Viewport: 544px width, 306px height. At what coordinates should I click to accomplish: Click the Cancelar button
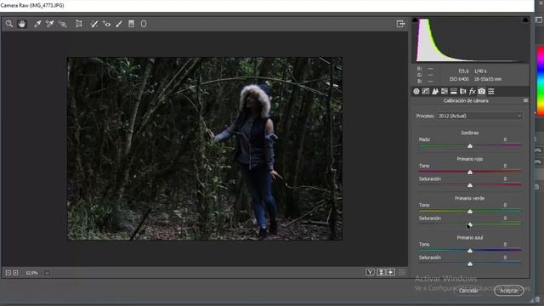(x=468, y=291)
